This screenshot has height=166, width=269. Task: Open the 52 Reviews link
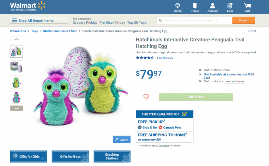pos(166,58)
